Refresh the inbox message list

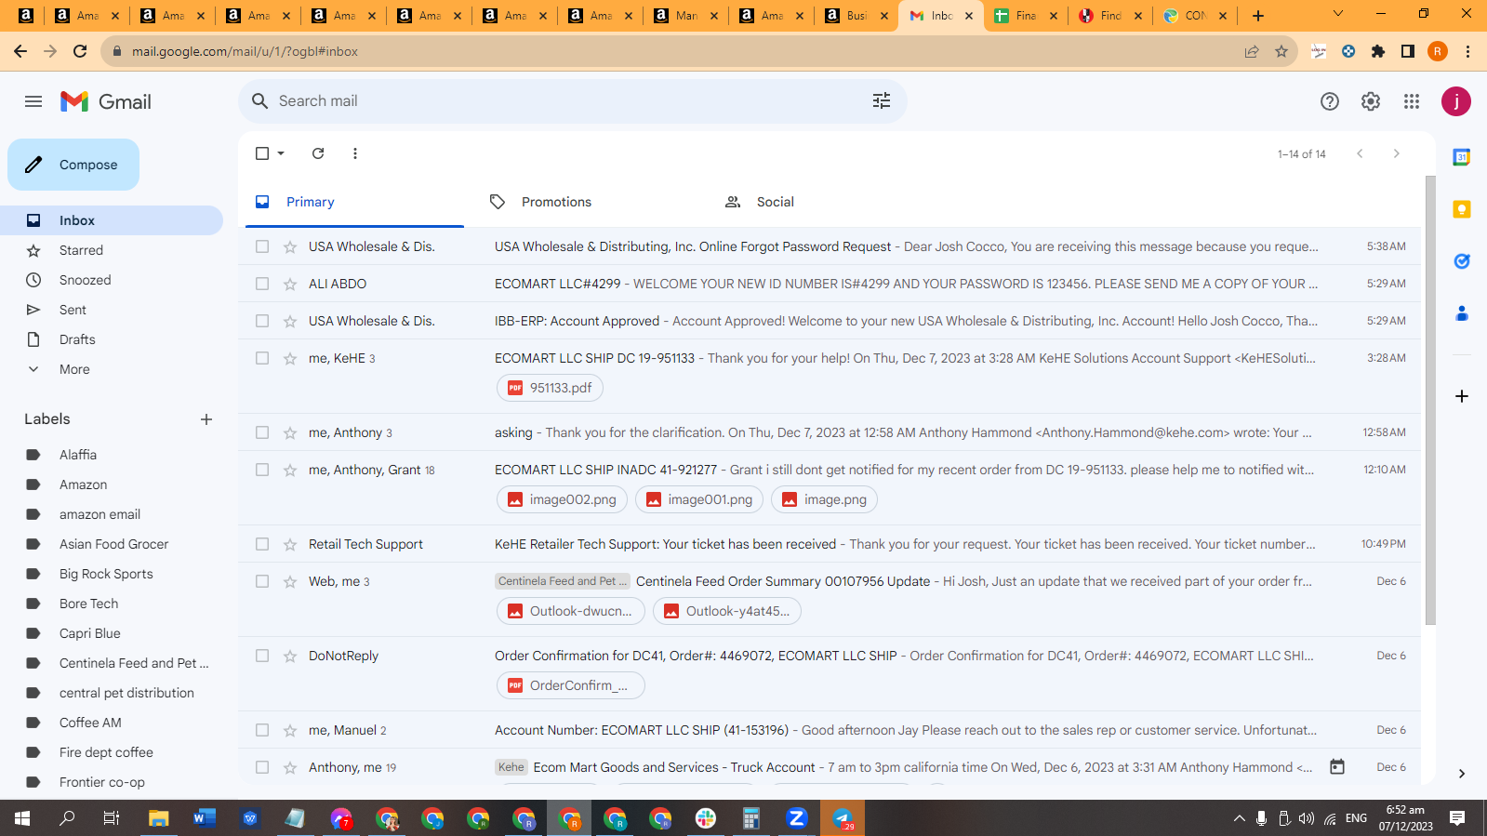[318, 153]
